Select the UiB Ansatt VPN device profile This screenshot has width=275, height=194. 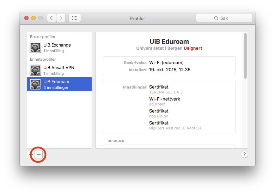(x=59, y=70)
